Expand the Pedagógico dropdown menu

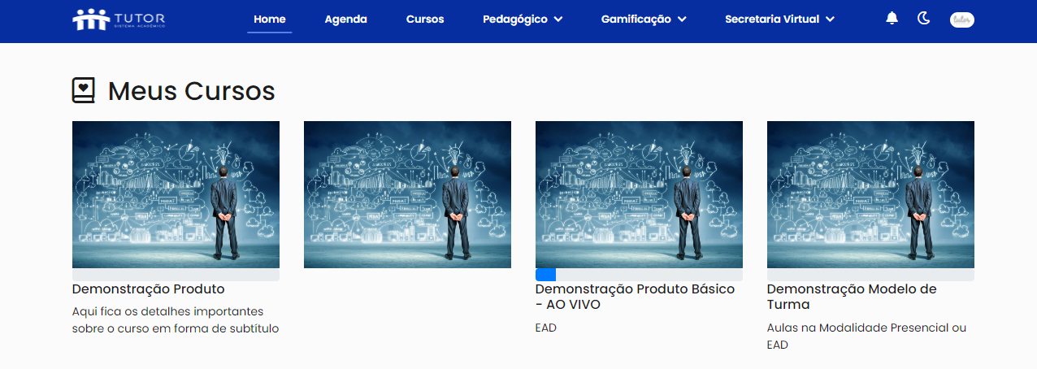point(523,19)
